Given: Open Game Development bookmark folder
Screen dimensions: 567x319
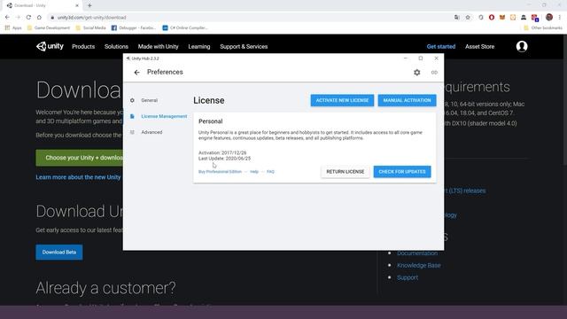Looking at the screenshot, I should pyautogui.click(x=49, y=27).
